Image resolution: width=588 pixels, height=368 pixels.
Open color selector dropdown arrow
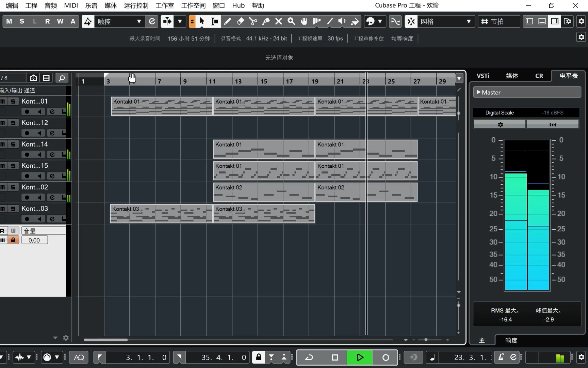380,21
